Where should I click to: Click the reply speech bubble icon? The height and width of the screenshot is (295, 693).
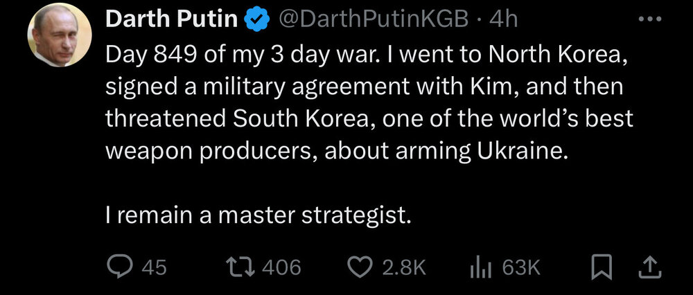pos(120,267)
